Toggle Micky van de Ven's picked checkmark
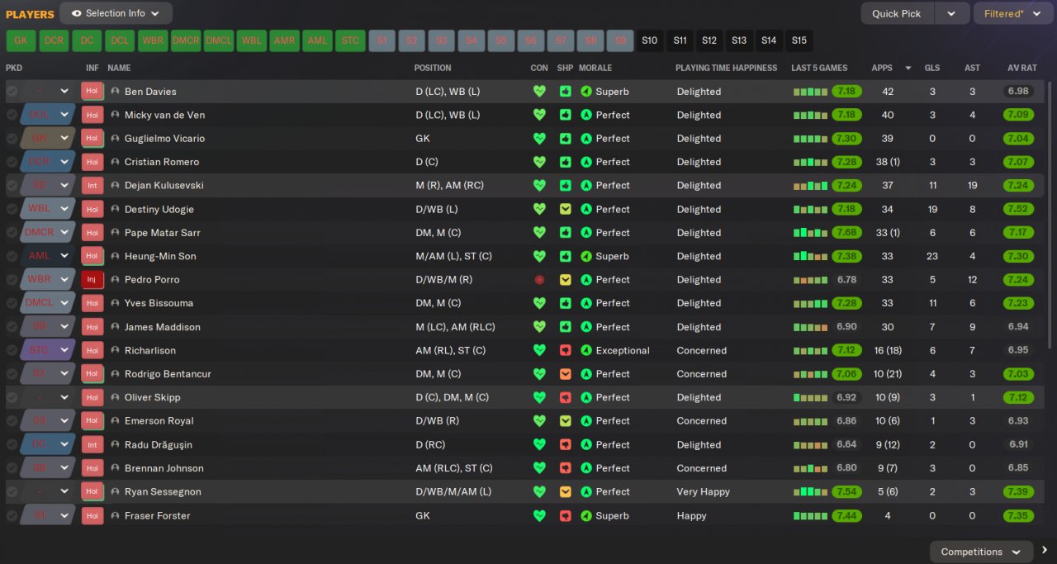1057x564 pixels. tap(12, 115)
